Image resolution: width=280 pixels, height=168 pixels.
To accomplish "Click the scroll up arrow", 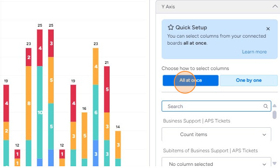I will tap(274, 106).
